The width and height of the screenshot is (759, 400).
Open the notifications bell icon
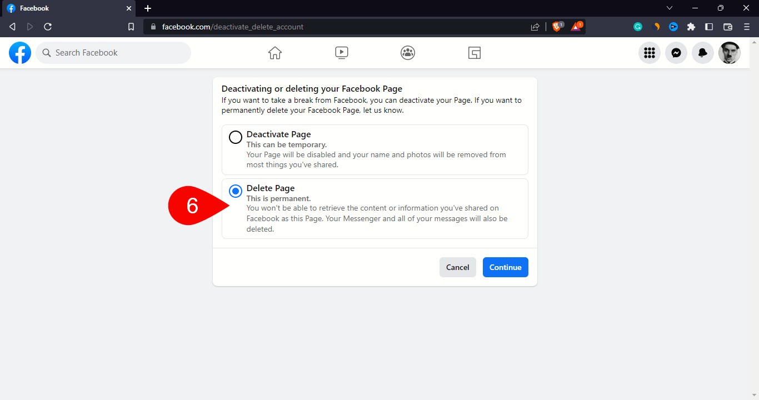tap(703, 53)
